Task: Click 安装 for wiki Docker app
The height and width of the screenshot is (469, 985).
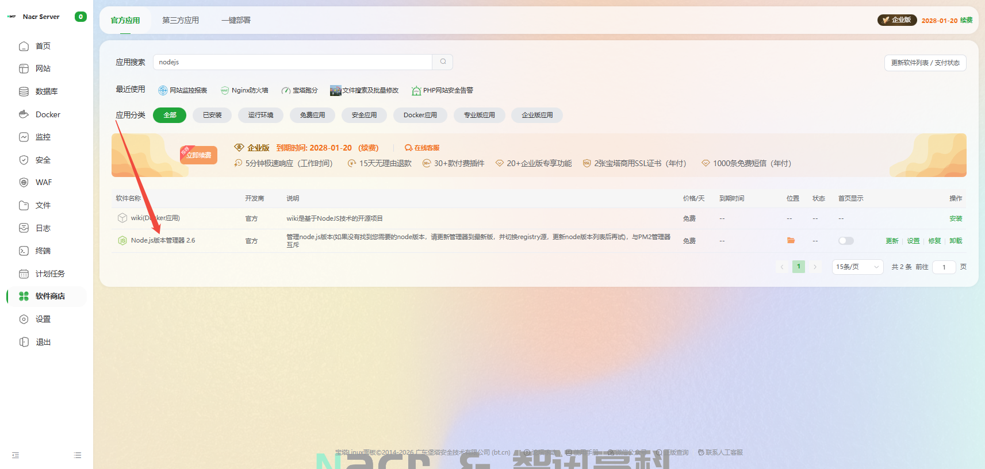Action: [955, 218]
